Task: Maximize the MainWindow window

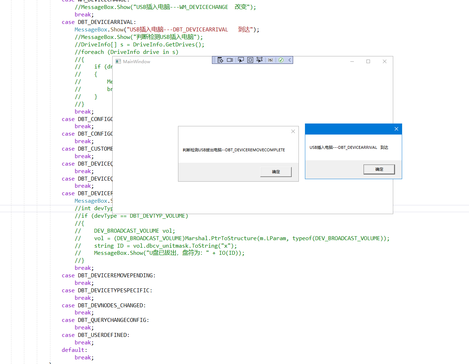Action: (x=368, y=61)
